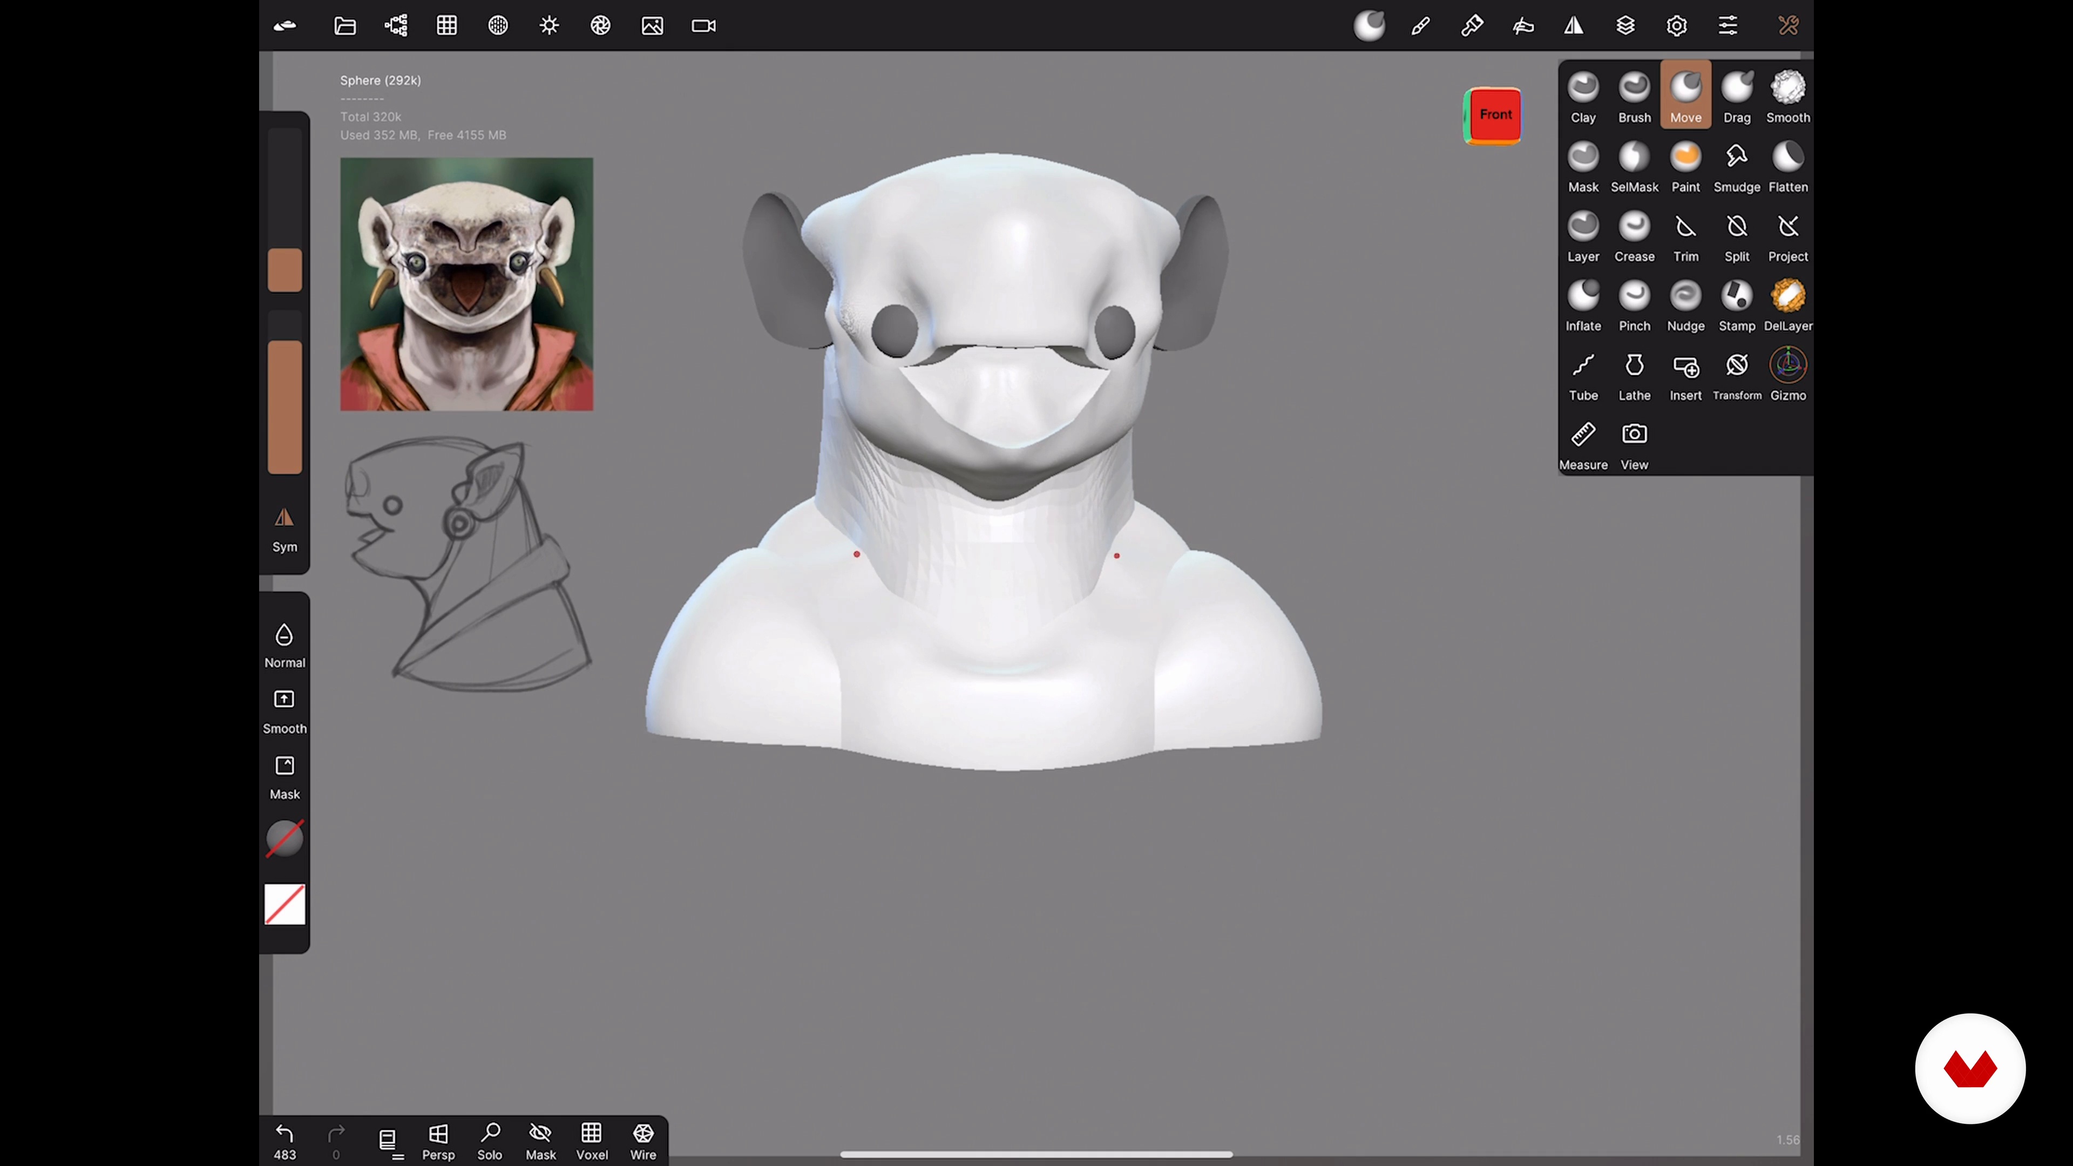Toggle Voxel remesh grid display
The width and height of the screenshot is (2073, 1166).
tap(592, 1142)
